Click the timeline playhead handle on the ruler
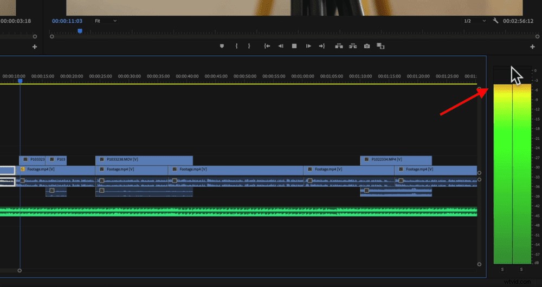Viewport: 542px width, 287px height. tap(20, 81)
